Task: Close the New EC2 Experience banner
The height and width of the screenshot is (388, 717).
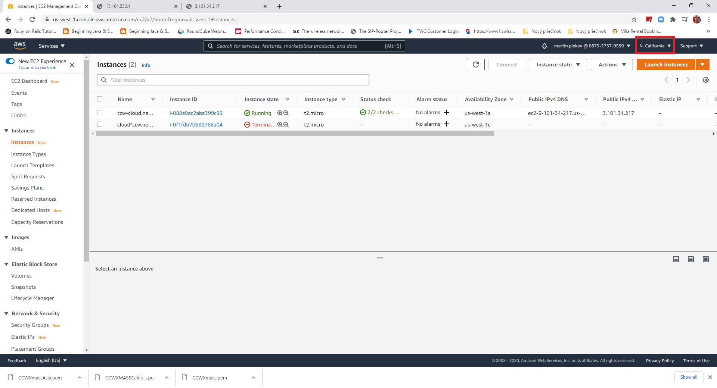Action: coord(72,65)
